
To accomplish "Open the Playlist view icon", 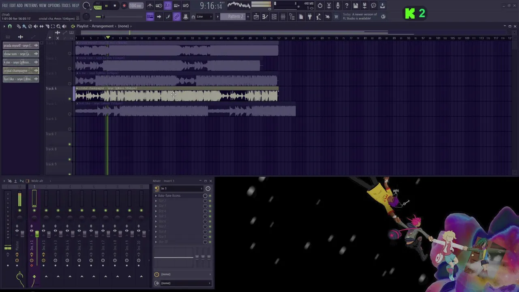I will click(256, 17).
